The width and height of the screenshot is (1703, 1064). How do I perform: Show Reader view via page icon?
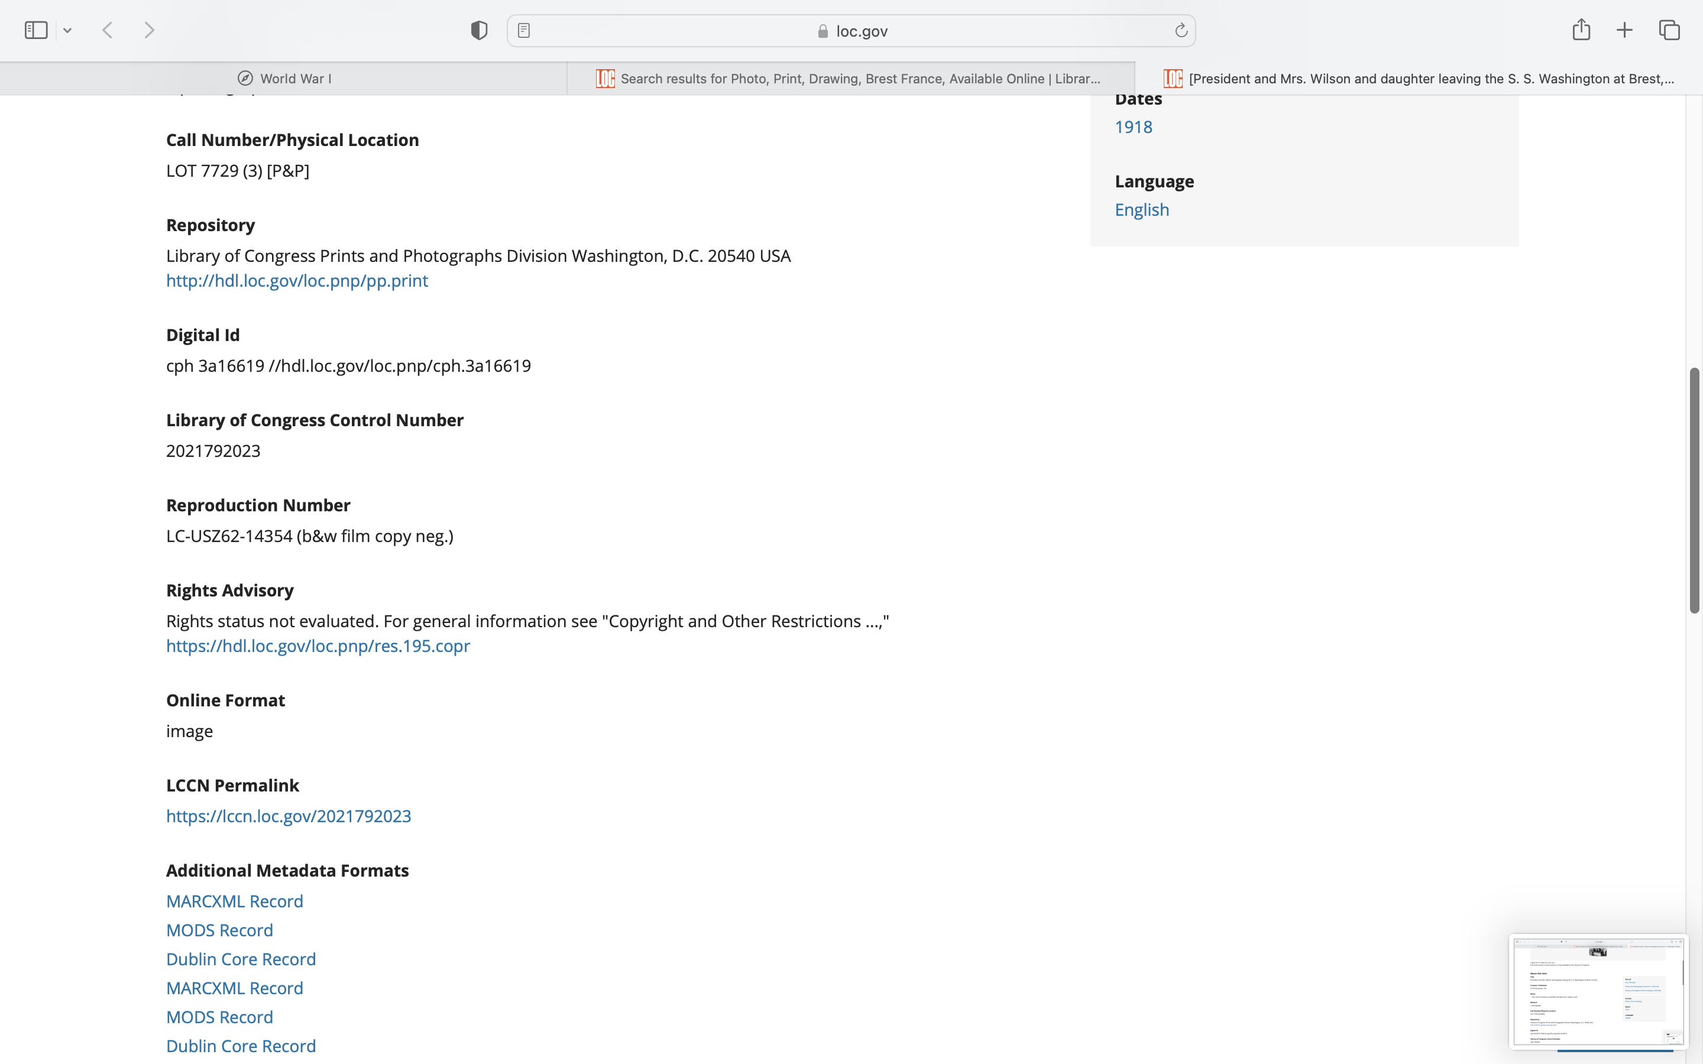point(523,30)
